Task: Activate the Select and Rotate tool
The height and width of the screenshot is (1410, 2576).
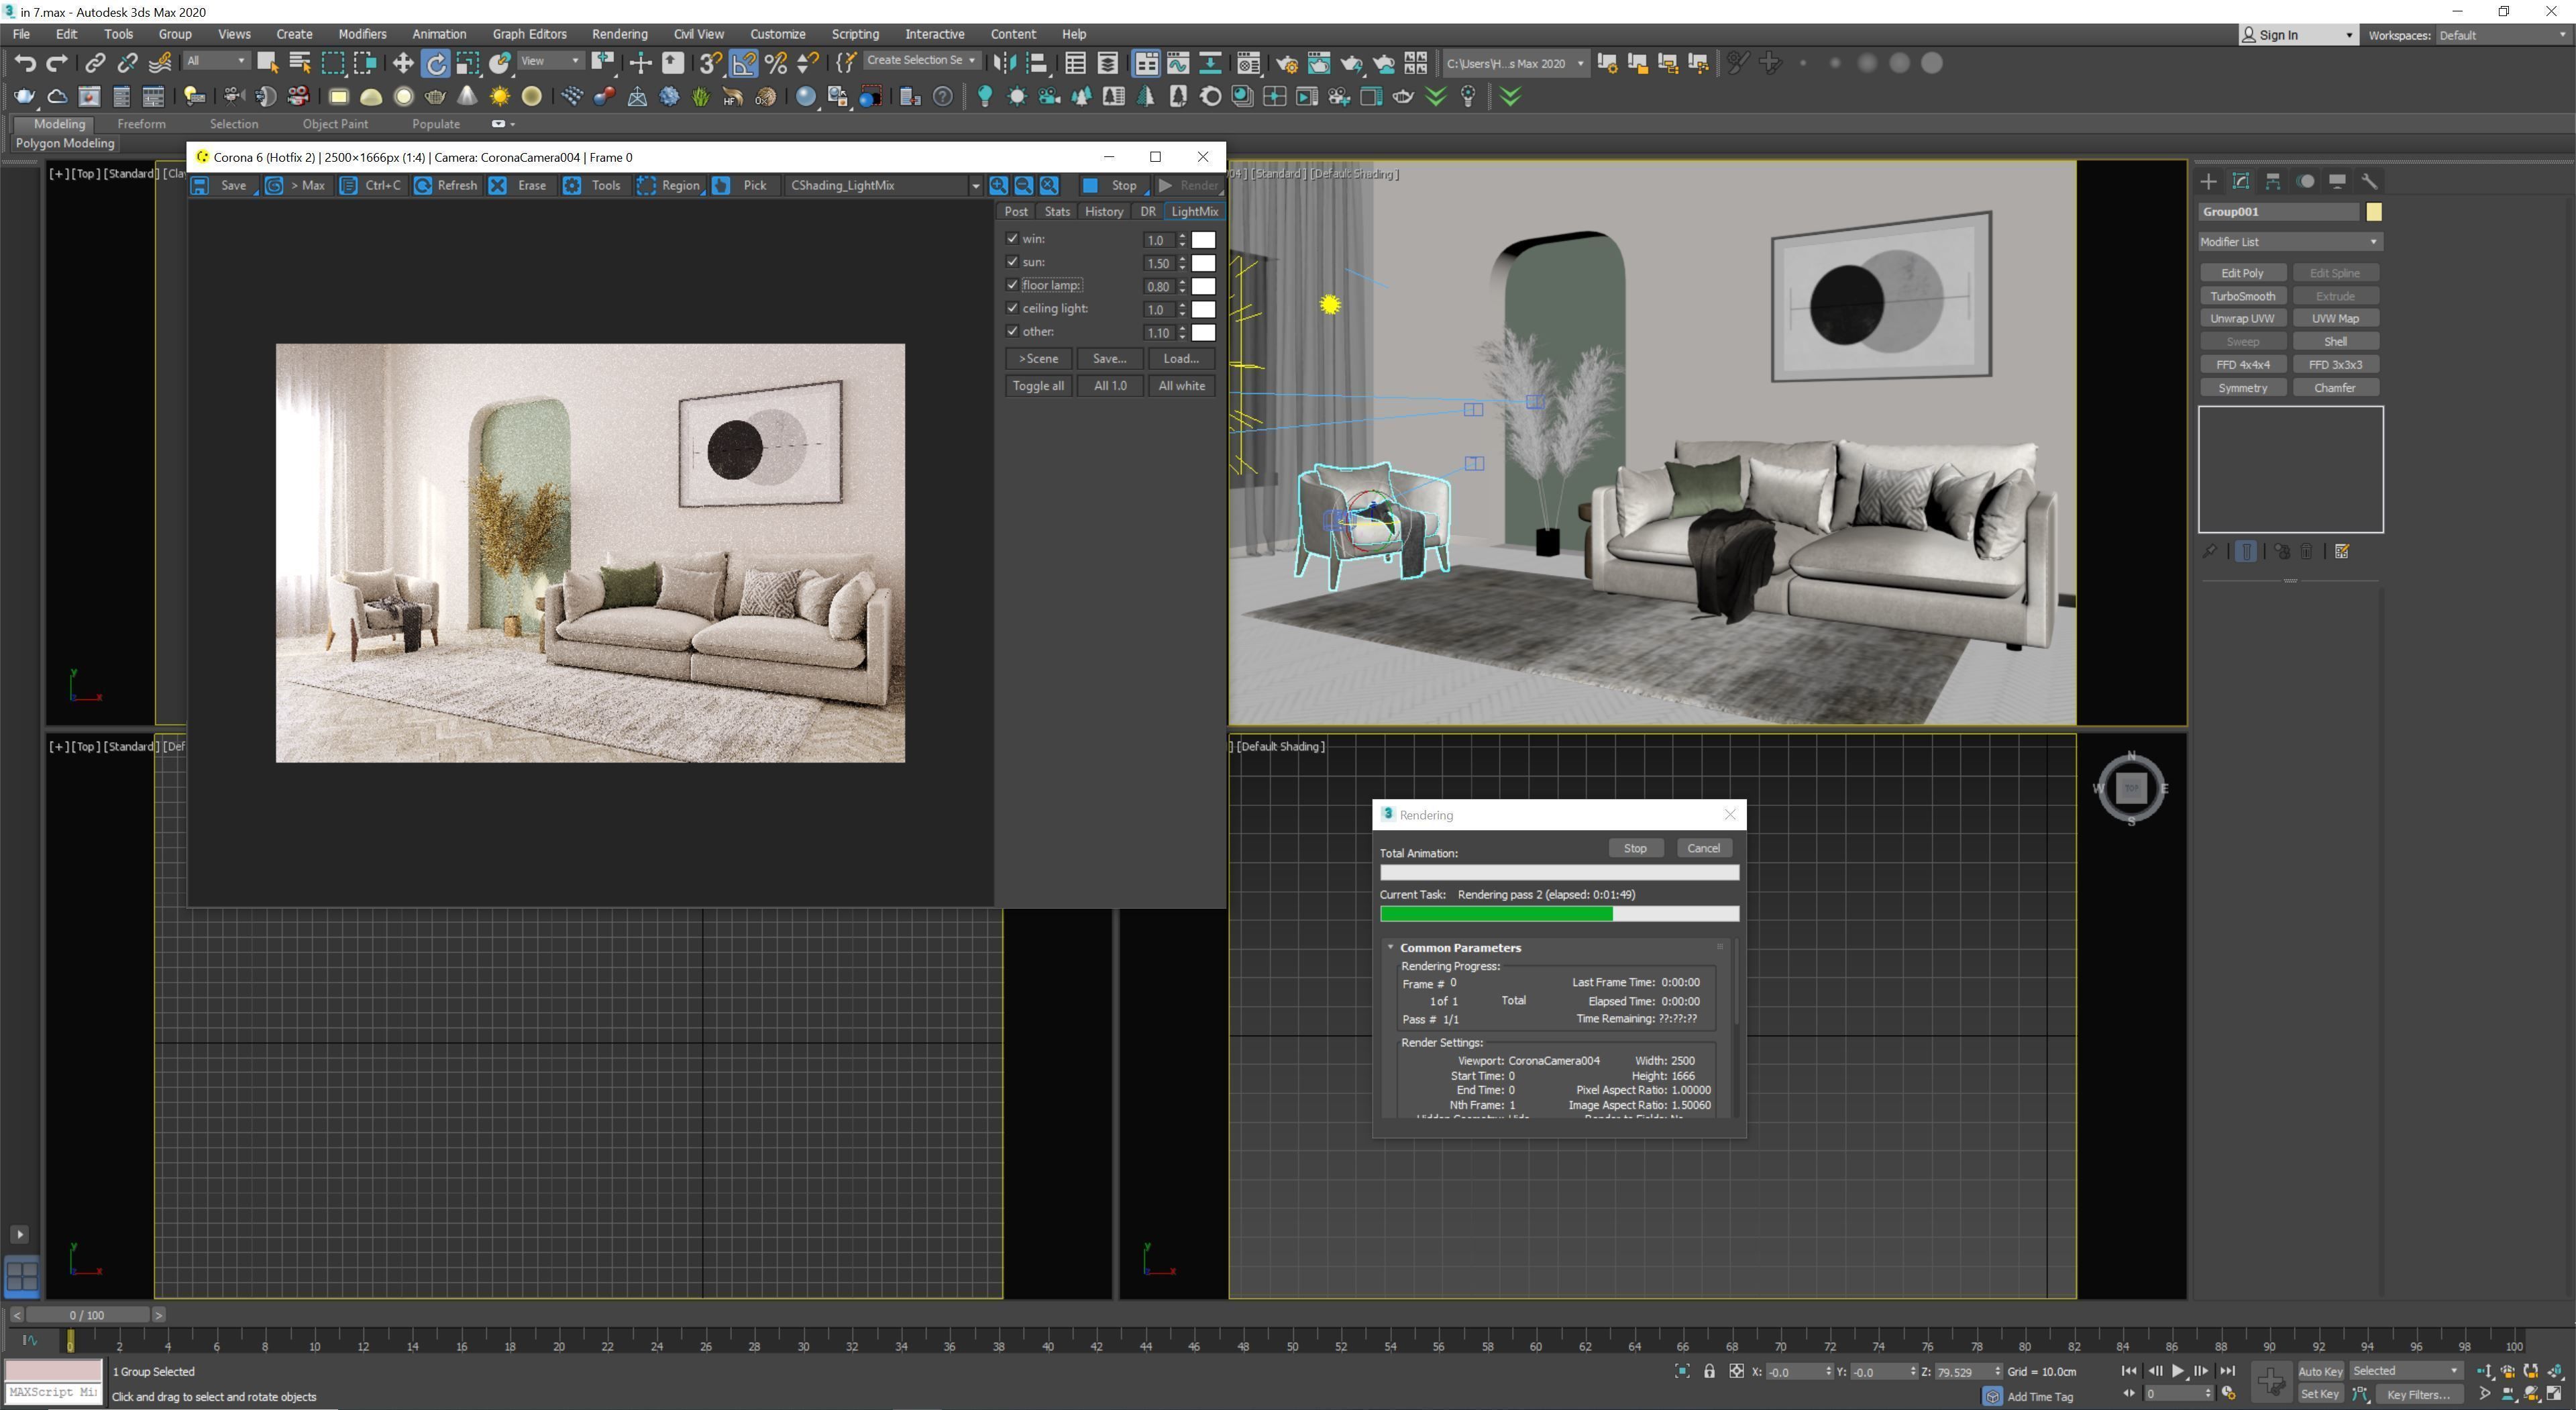Action: click(x=436, y=63)
